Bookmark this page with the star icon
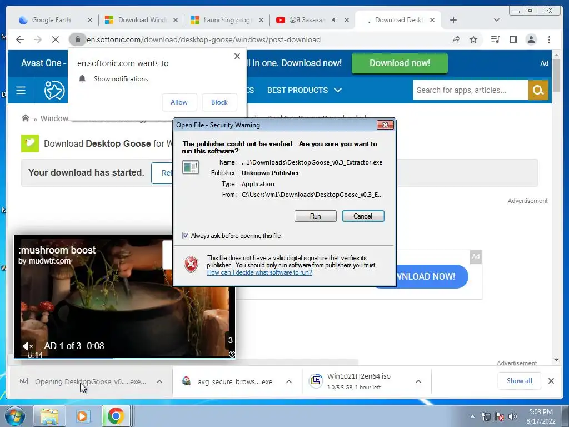Screen dimensions: 569x427 click(473, 39)
